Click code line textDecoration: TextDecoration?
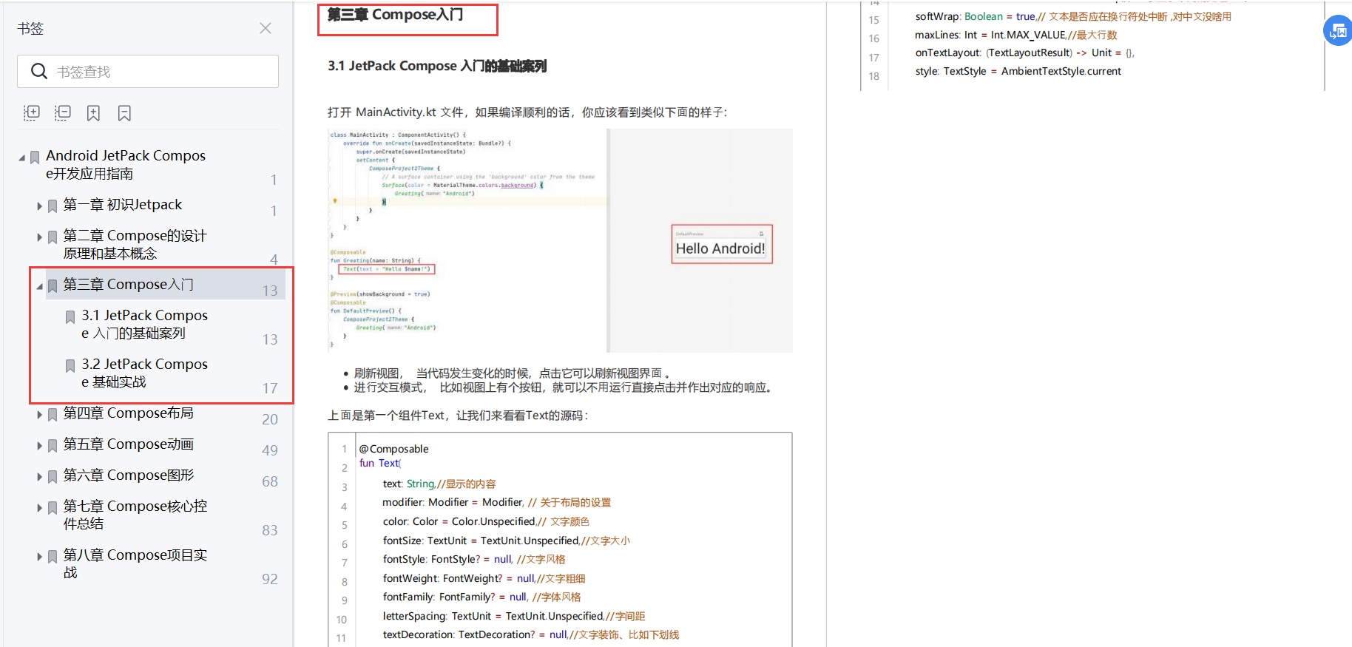The height and width of the screenshot is (647, 1352). pyautogui.click(x=531, y=634)
